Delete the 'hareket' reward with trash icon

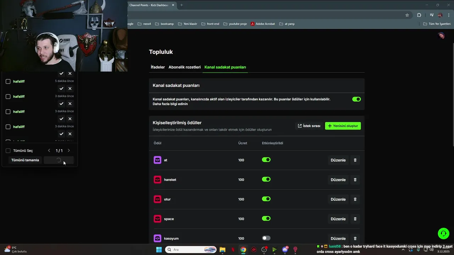point(355,180)
